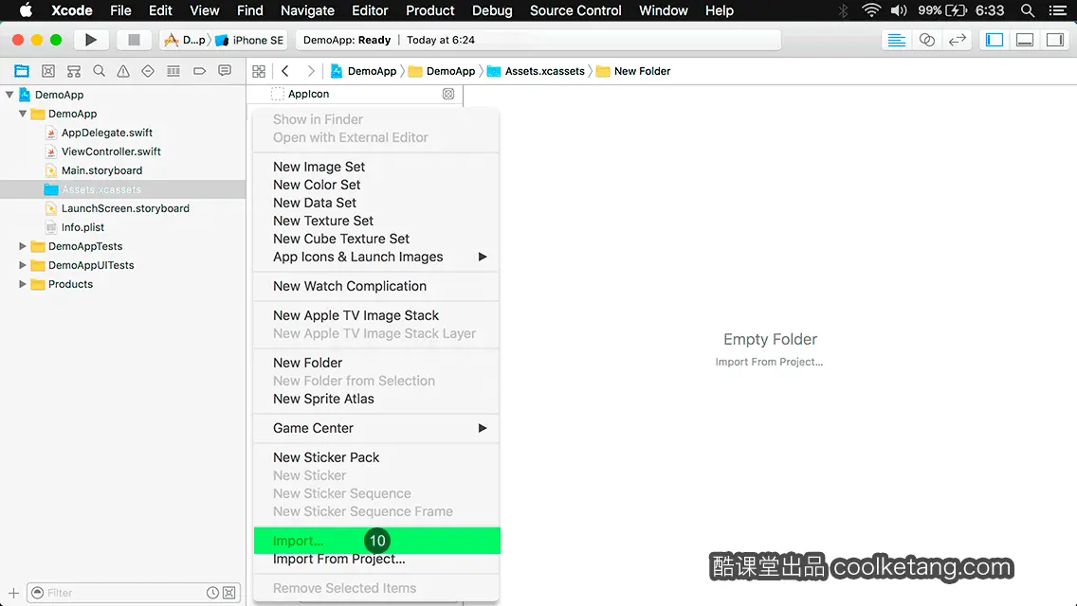
Task: Choose the iPhone SE run destination
Action: click(249, 40)
